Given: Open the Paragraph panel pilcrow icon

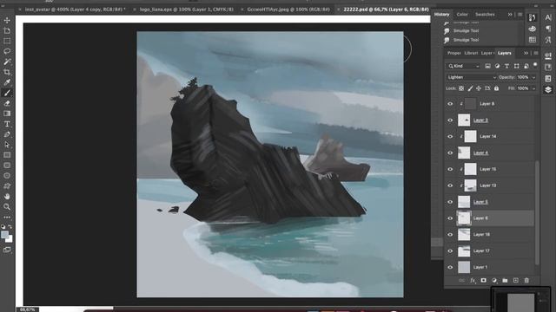Looking at the screenshot, I should 548,29.
